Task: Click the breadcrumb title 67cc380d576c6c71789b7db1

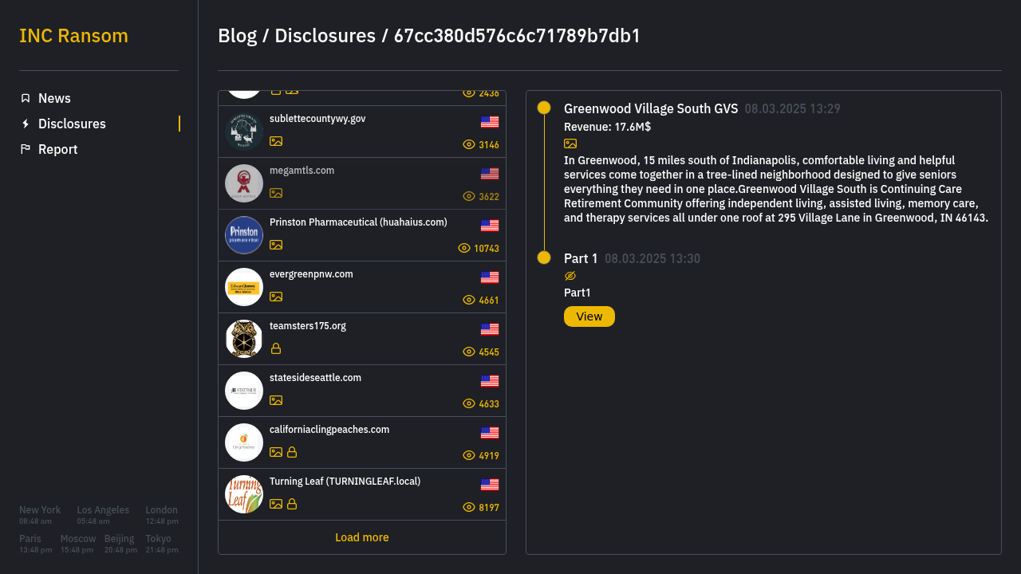Action: point(517,36)
